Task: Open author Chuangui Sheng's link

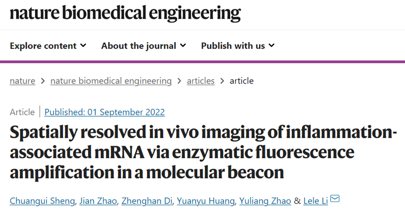Action: tap(42, 201)
